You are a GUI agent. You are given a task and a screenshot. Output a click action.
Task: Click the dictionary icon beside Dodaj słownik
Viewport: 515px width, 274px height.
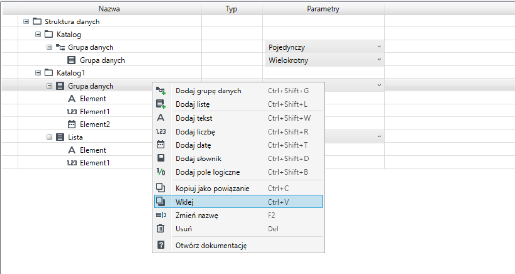point(160,159)
